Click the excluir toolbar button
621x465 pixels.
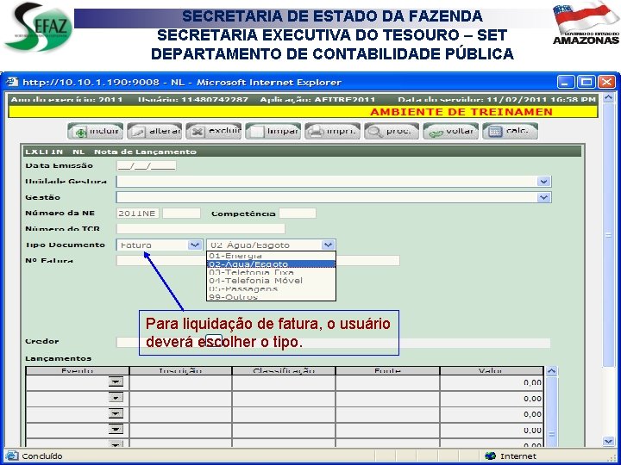pos(214,131)
